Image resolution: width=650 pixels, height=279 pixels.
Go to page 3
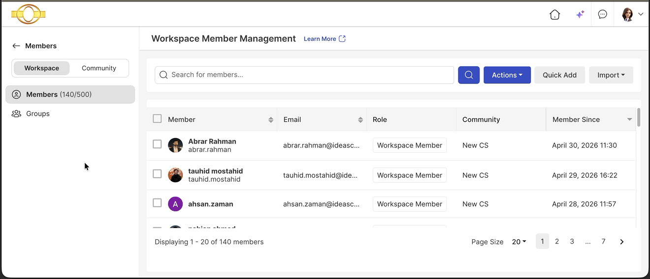point(572,242)
